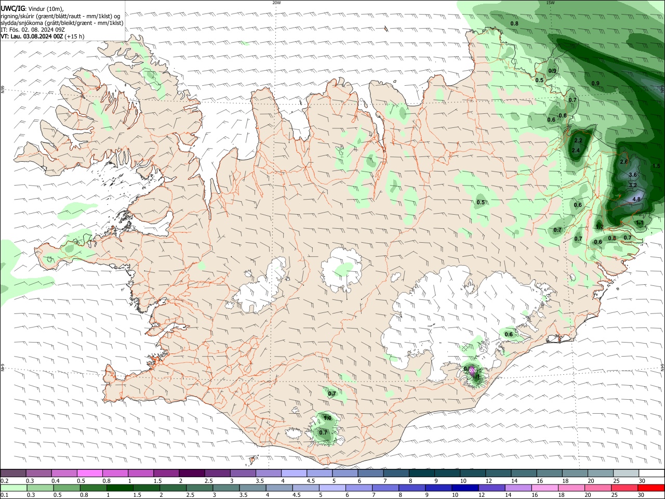Click the dusky mauve 0.2 snow scale swatch
Viewport: 665px width, 499px height.
pos(13,473)
